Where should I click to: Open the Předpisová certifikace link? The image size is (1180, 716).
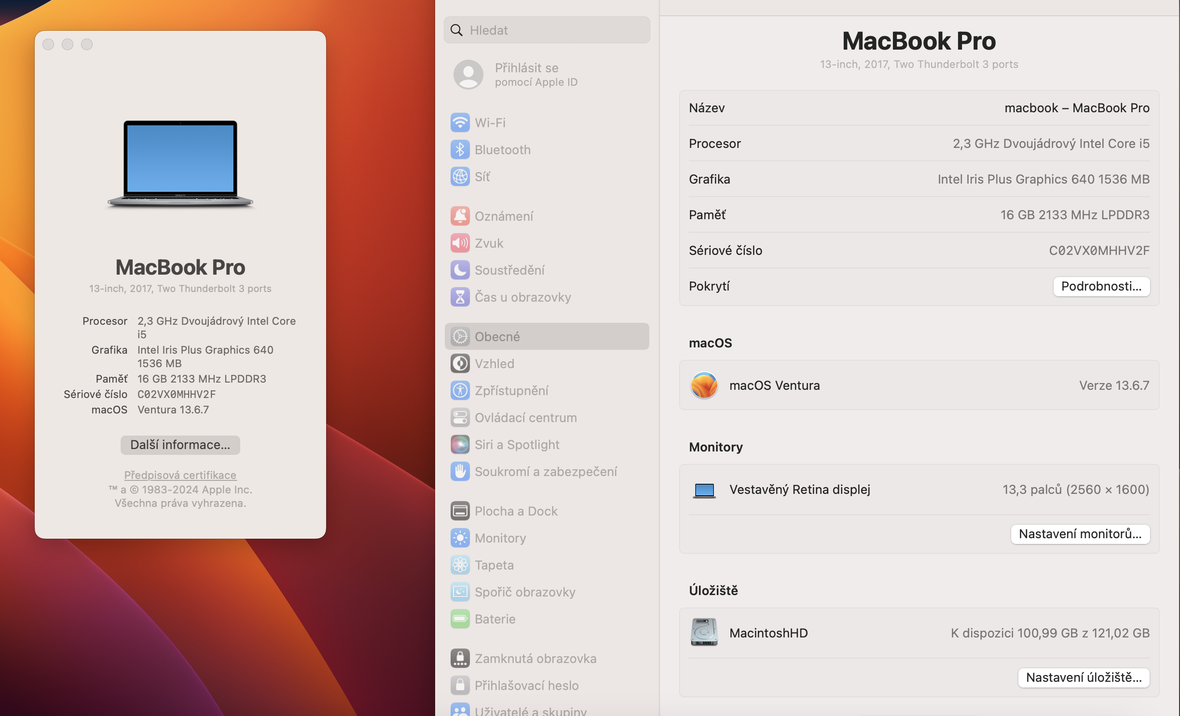click(x=180, y=475)
